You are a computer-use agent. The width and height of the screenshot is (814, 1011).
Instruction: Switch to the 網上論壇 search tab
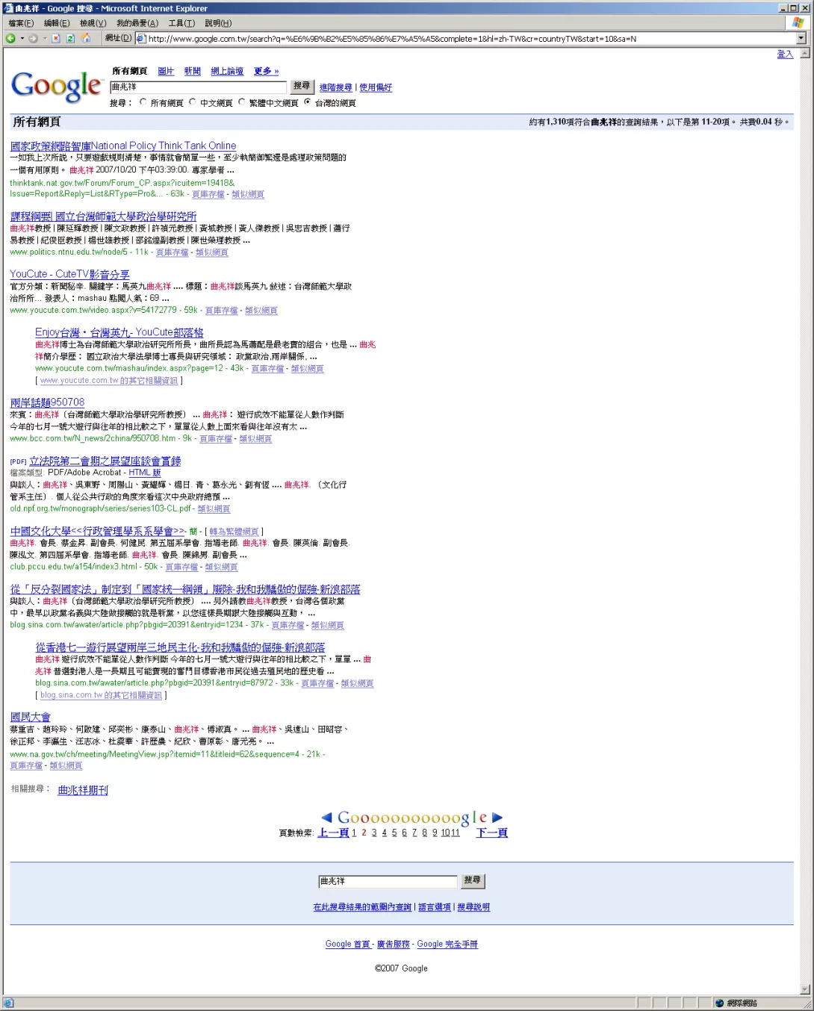pyautogui.click(x=227, y=71)
